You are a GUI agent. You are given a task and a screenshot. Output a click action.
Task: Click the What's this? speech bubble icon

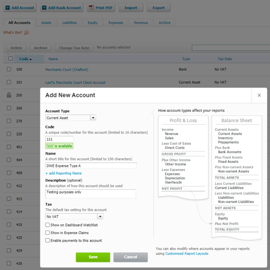pyautogui.click(x=27, y=32)
